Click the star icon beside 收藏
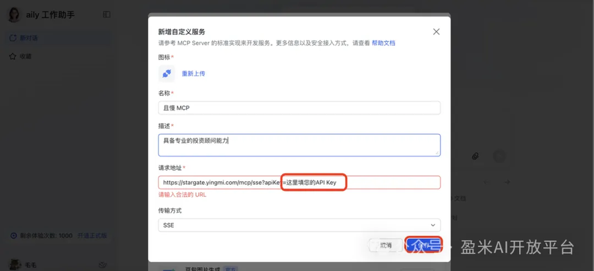 [x=12, y=56]
